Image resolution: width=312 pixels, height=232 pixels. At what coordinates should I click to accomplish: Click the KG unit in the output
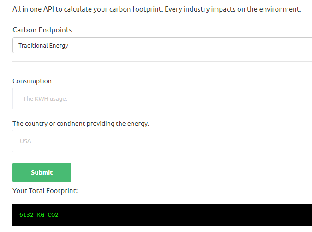click(41, 215)
